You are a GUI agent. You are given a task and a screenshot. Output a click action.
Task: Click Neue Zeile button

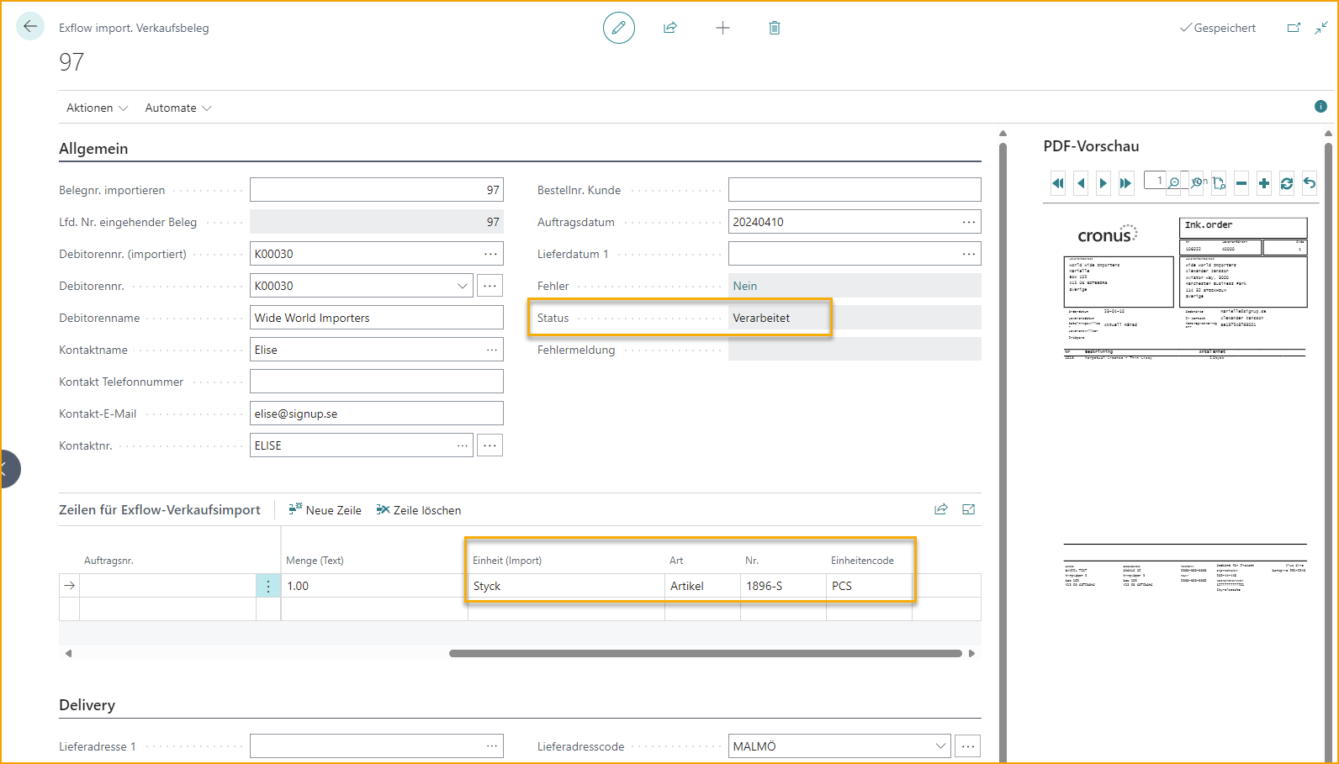pyautogui.click(x=325, y=510)
